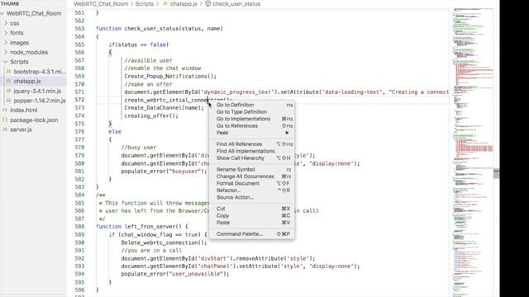This screenshot has width=529, height=297.
Task: Click the popper file JS icon
Action: [x=9, y=101]
